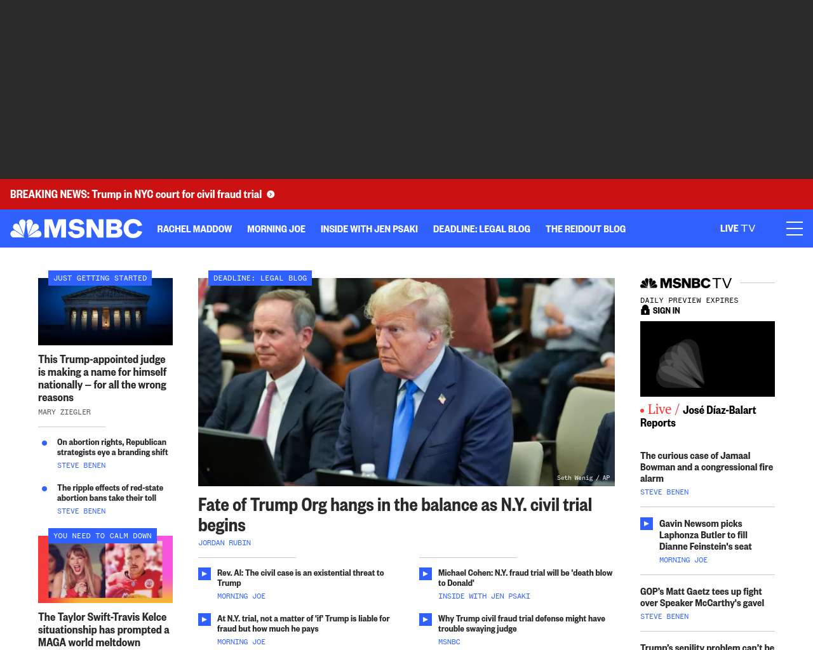Open the Fate of Trump Org headline
813x650 pixels.
point(395,515)
